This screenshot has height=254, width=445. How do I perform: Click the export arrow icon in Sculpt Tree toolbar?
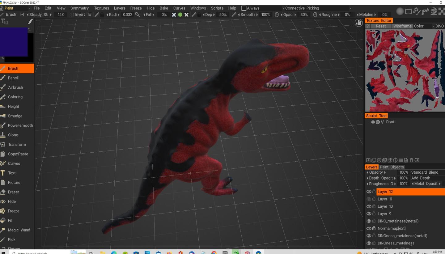point(417,160)
